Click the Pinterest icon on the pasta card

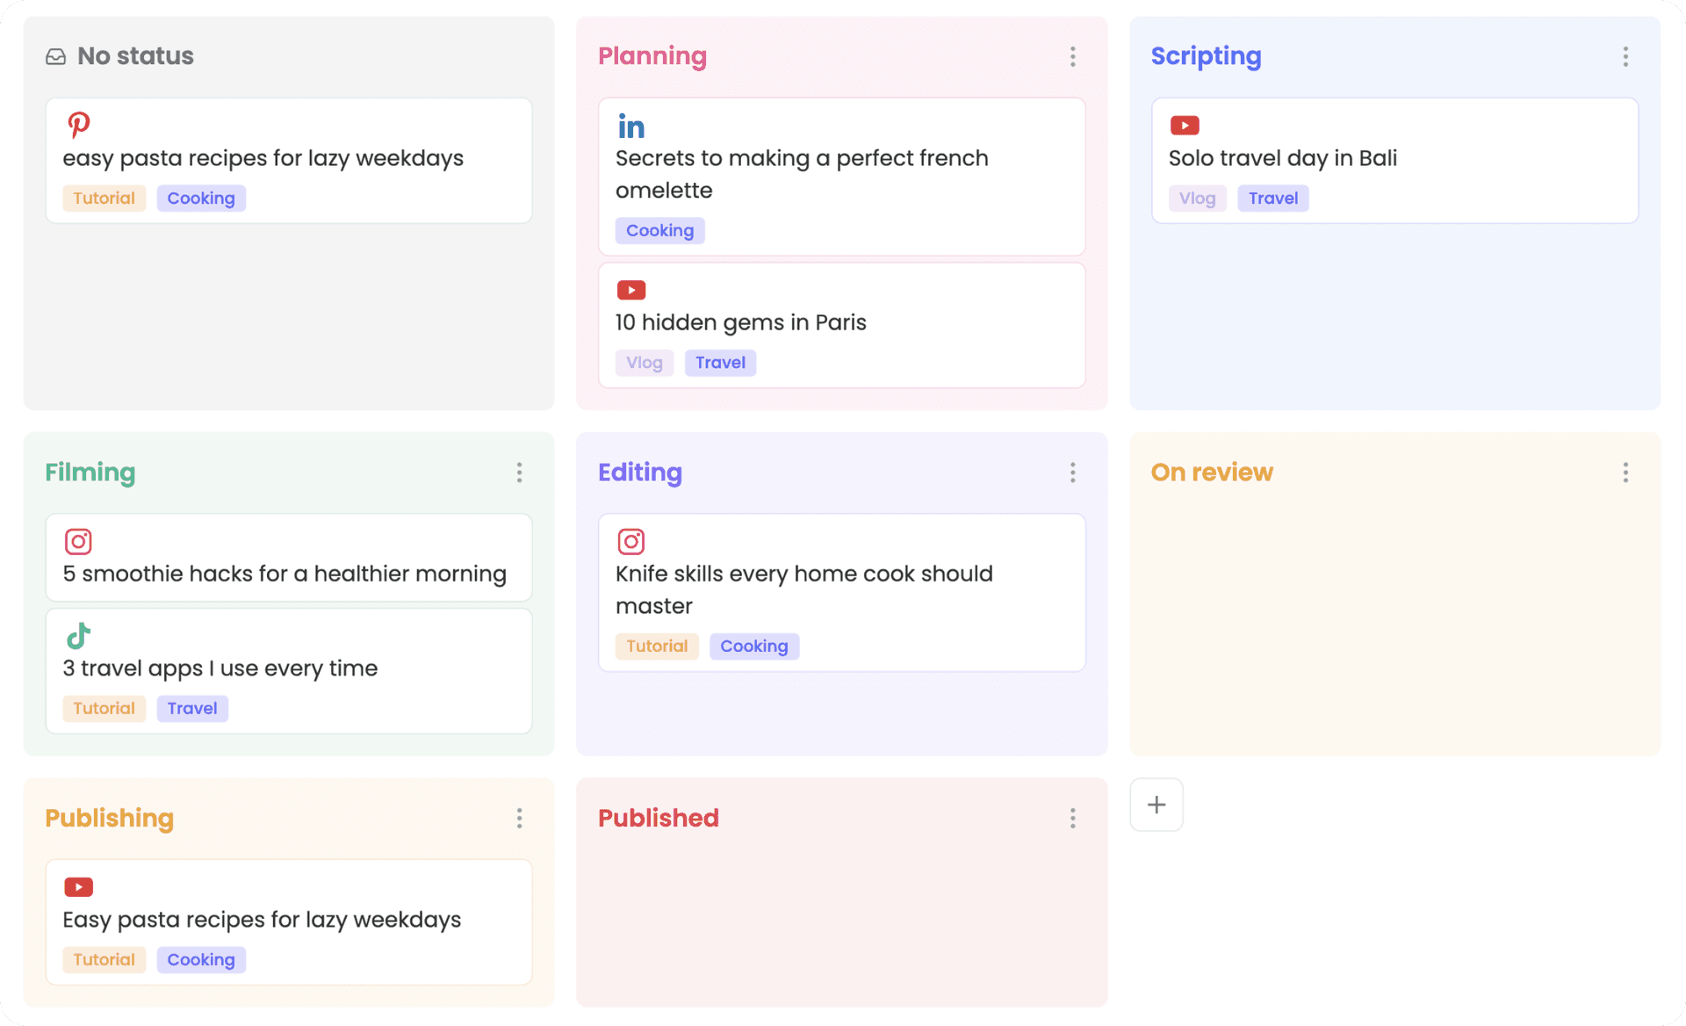[79, 125]
